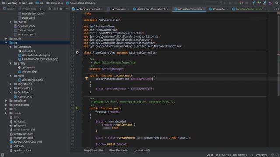Expand the translations folder

click(6, 105)
